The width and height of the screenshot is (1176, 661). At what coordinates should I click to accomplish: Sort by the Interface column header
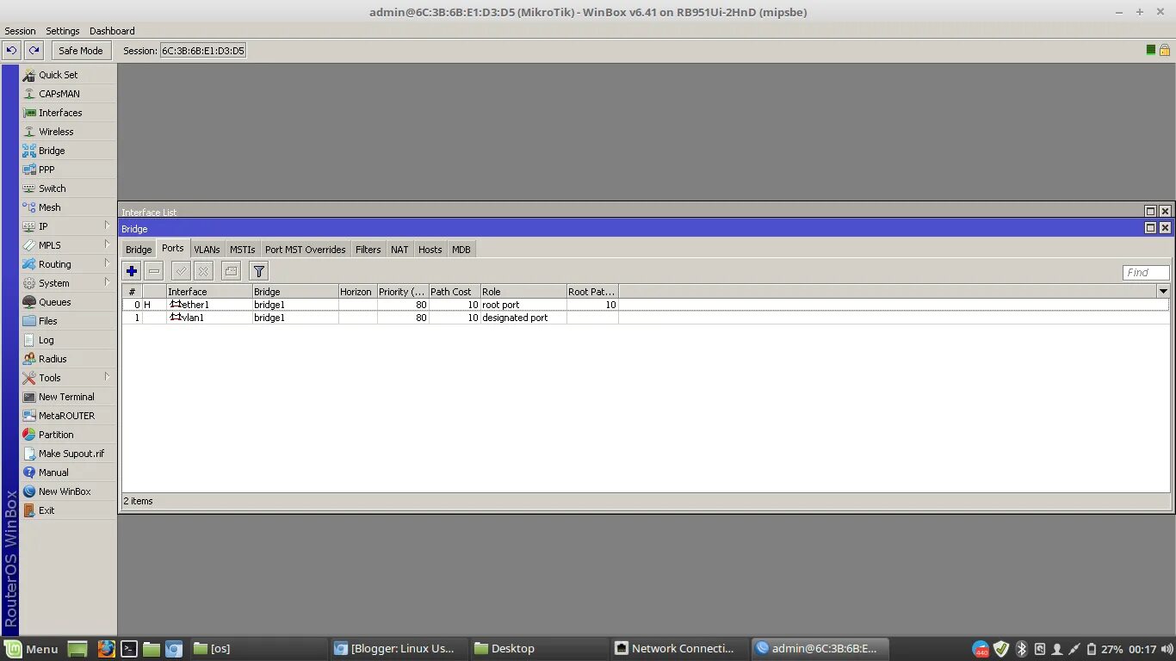[209, 292]
